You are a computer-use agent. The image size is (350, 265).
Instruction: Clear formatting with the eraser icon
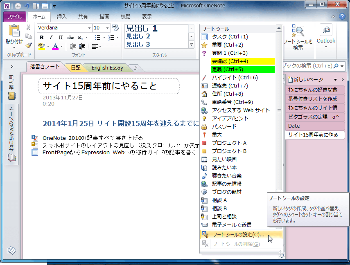tap(115, 28)
